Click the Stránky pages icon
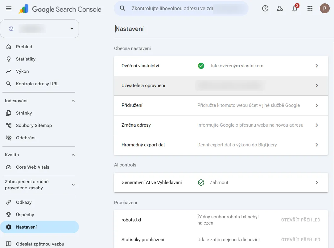Screen dimensions: 334x248 coord(9,113)
